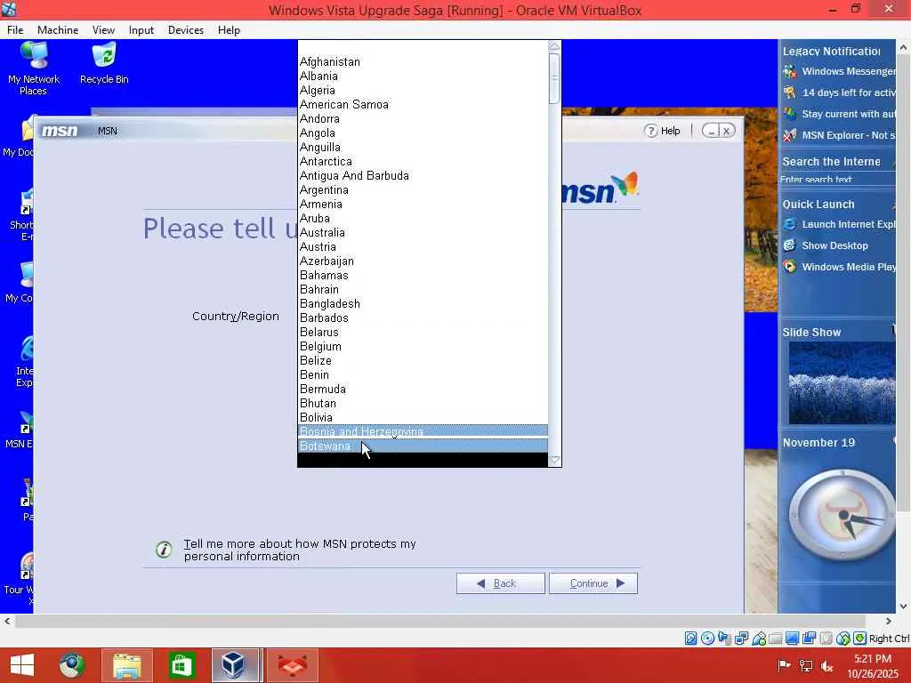Viewport: 911px width, 683px height.
Task: Open File Explorer from the taskbar
Action: coord(127,665)
